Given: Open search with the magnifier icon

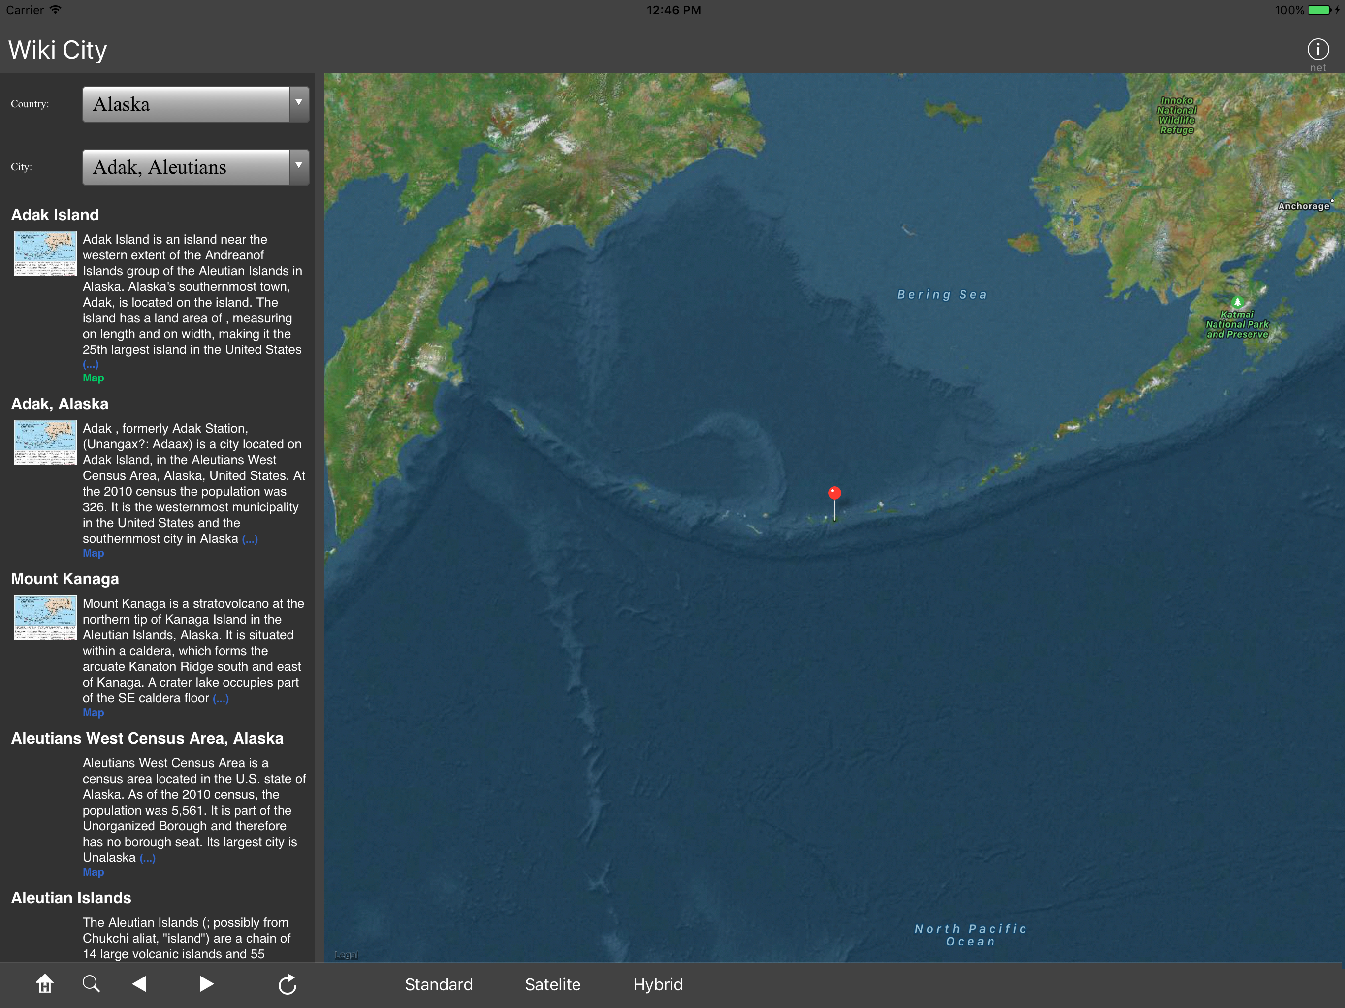Looking at the screenshot, I should [91, 984].
